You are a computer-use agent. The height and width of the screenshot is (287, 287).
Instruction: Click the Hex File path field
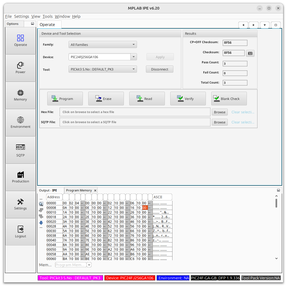(135, 112)
